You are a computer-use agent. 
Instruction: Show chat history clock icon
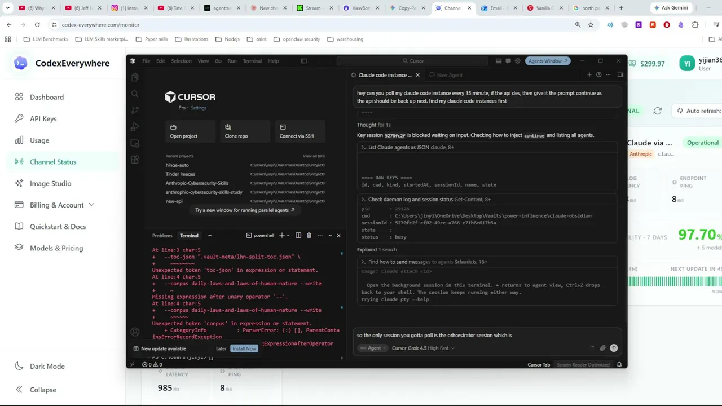[599, 74]
